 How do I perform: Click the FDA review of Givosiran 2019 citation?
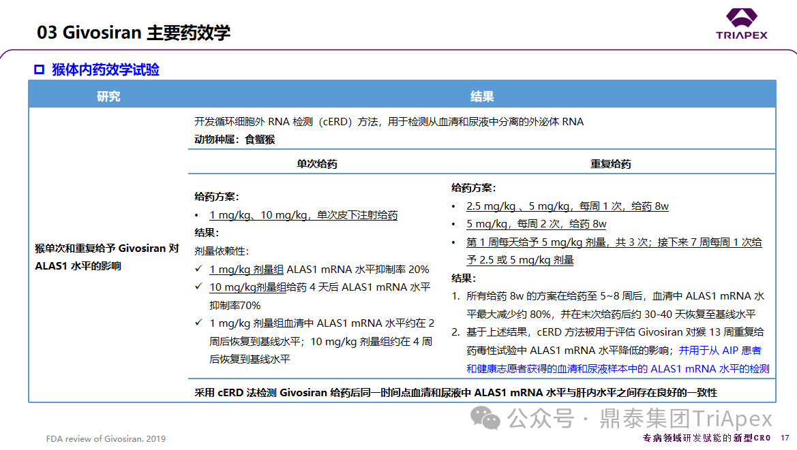(x=106, y=438)
